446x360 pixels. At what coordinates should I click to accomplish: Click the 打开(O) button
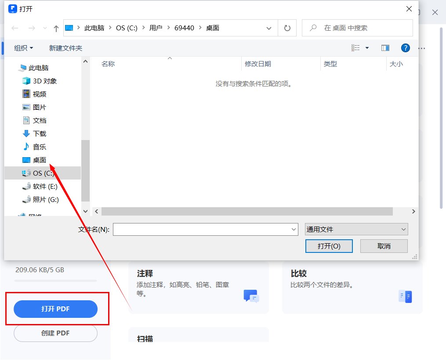[329, 246]
